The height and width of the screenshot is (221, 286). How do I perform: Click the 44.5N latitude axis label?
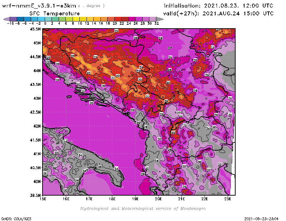pos(35,57)
